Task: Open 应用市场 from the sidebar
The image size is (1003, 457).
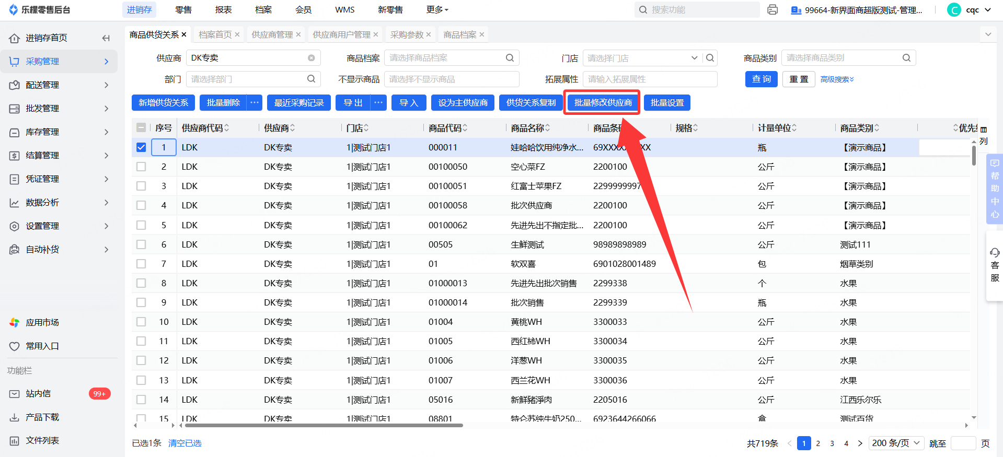Action: tap(42, 323)
